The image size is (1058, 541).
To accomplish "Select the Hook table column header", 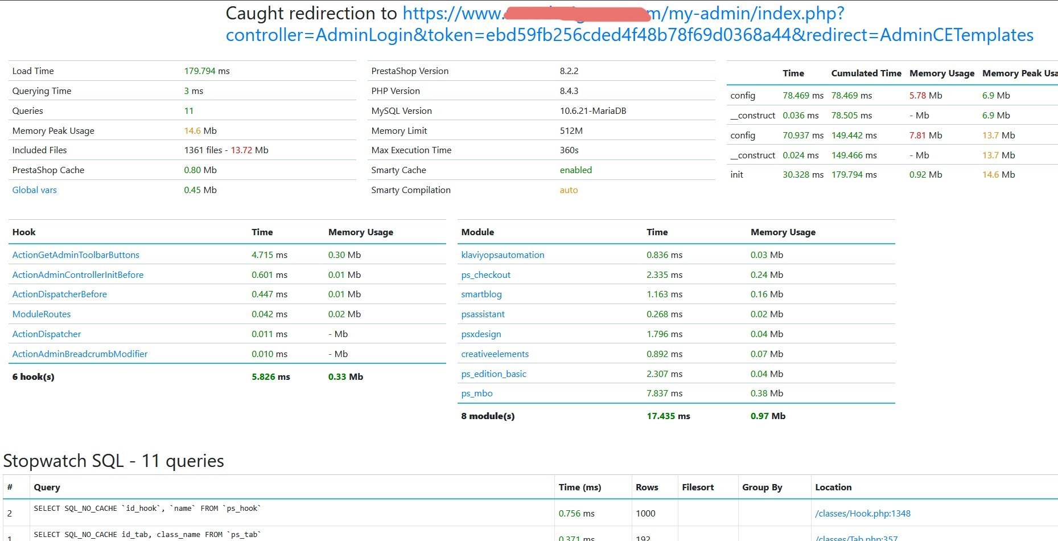I will (24, 232).
